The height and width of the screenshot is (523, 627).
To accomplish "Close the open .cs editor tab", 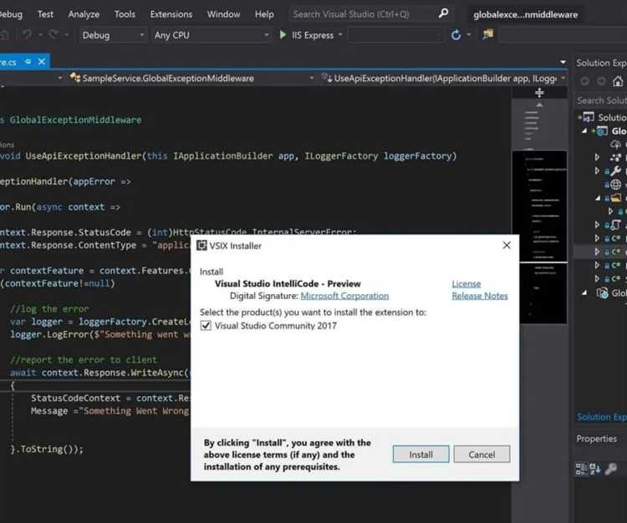I will [42, 62].
